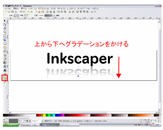The width and height of the screenshot is (163, 130).
Task: Click the gradient Edit button beside selector
Action: 58,16
